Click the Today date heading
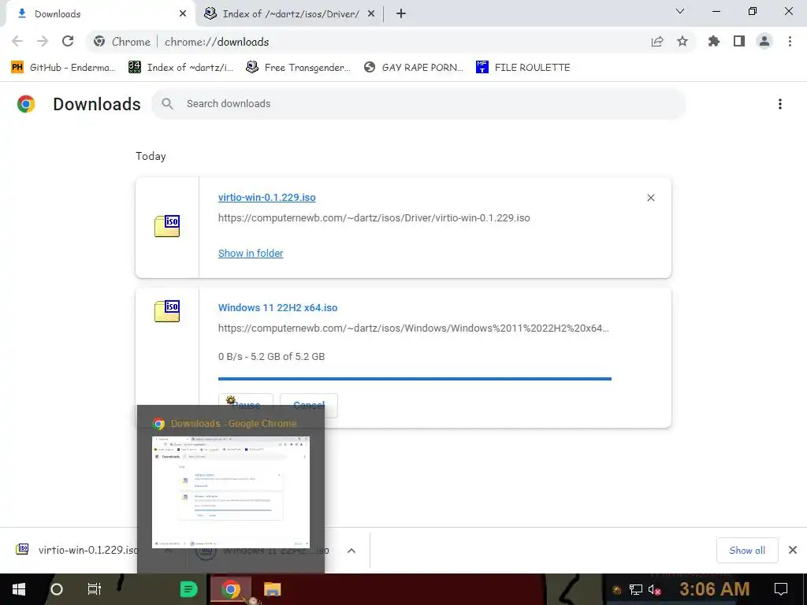This screenshot has width=807, height=605. click(x=151, y=157)
